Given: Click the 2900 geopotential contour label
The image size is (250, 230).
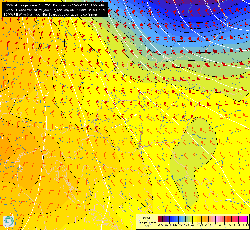Looking at the screenshot, I should tap(149, 7).
